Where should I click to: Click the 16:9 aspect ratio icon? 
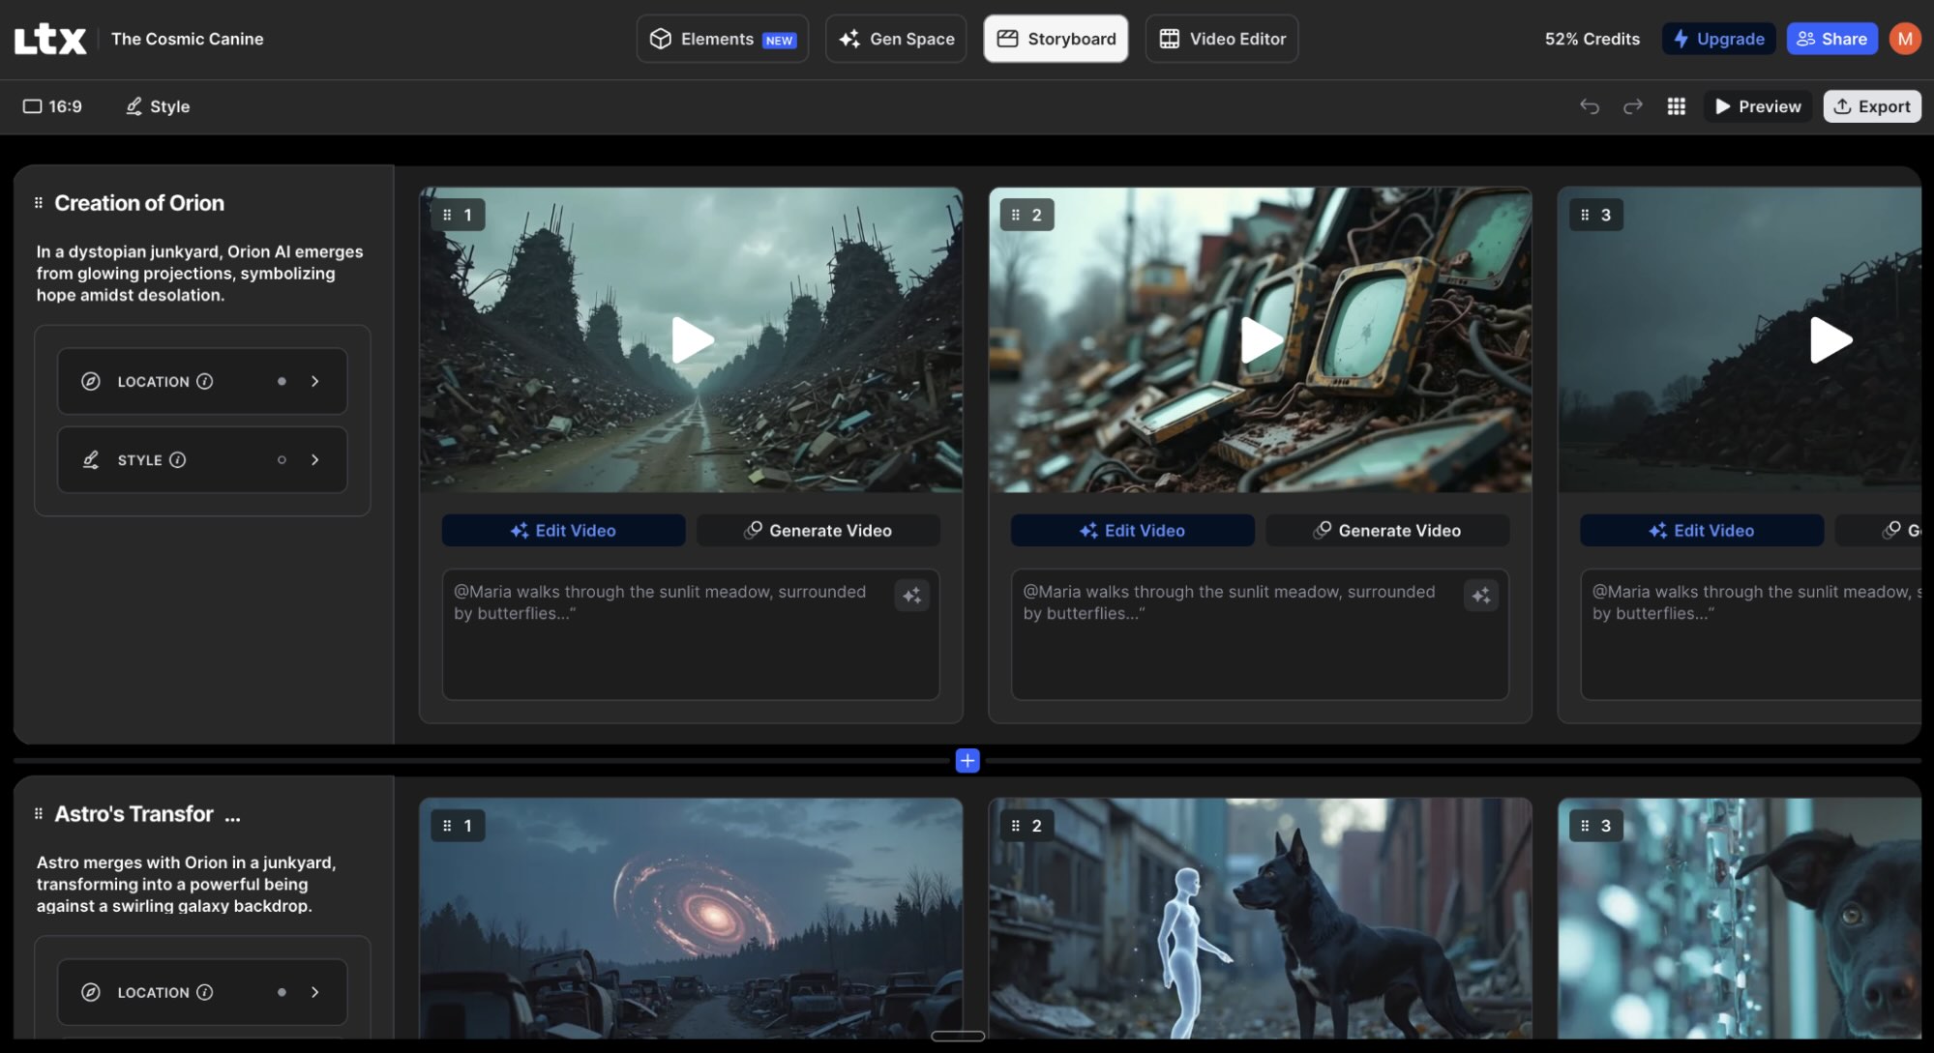point(32,105)
